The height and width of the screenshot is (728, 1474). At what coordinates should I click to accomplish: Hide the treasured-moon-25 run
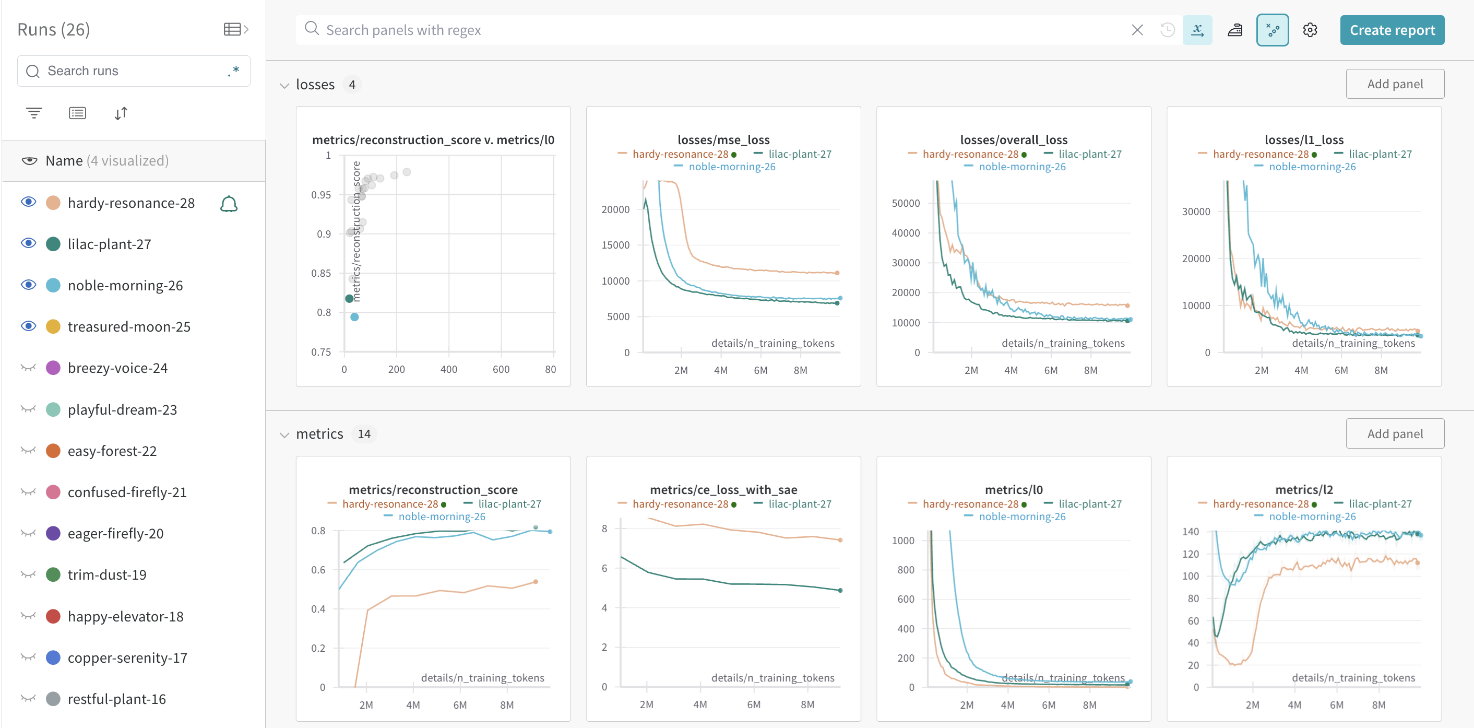(x=29, y=326)
